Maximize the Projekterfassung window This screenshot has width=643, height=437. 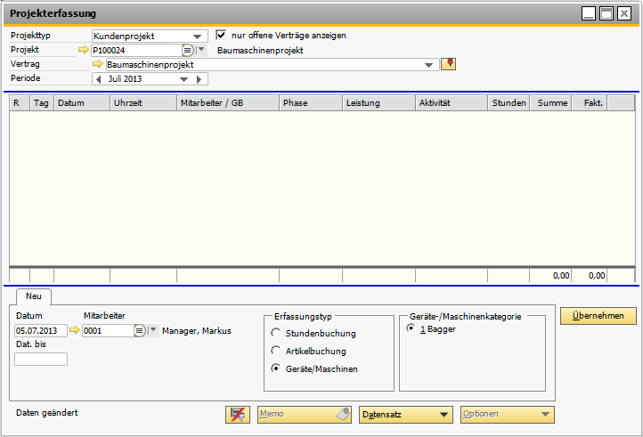606,13
